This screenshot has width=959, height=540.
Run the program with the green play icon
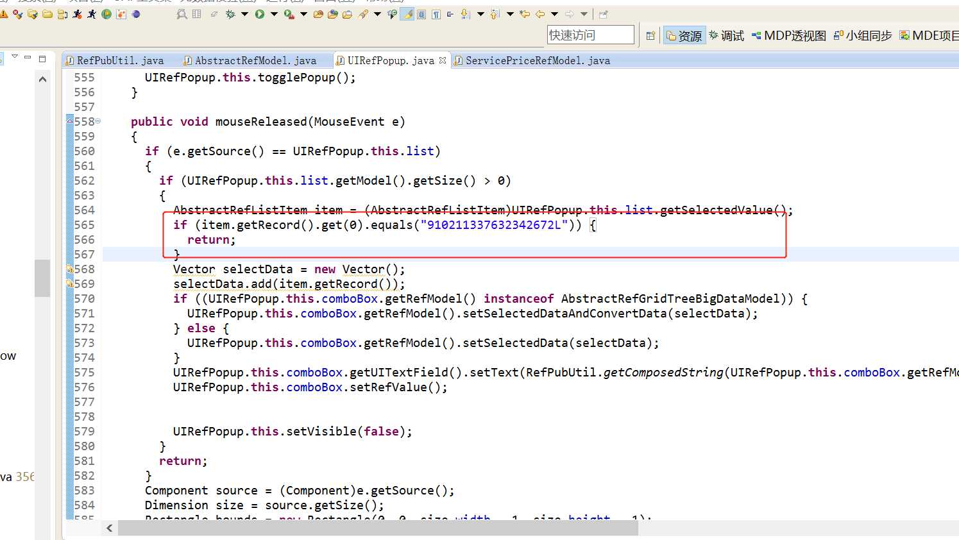[x=259, y=14]
